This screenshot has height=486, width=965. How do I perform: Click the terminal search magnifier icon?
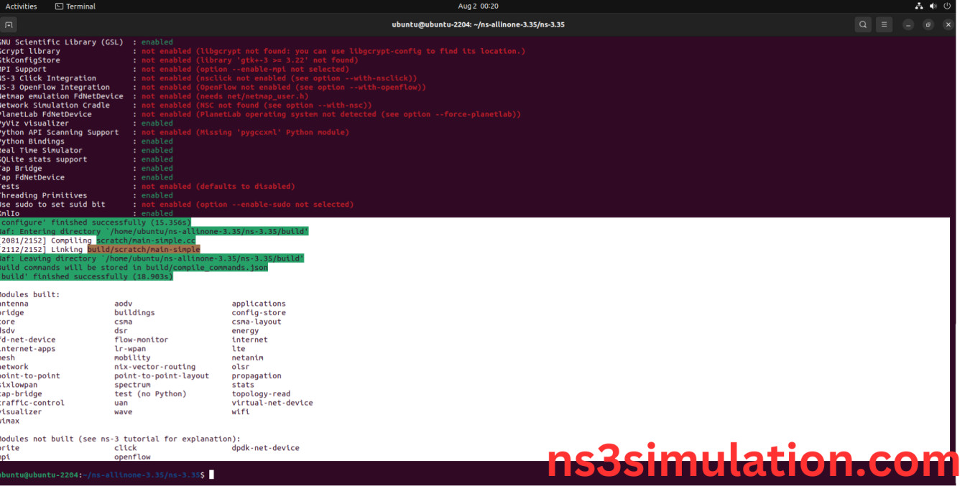pyautogui.click(x=863, y=24)
